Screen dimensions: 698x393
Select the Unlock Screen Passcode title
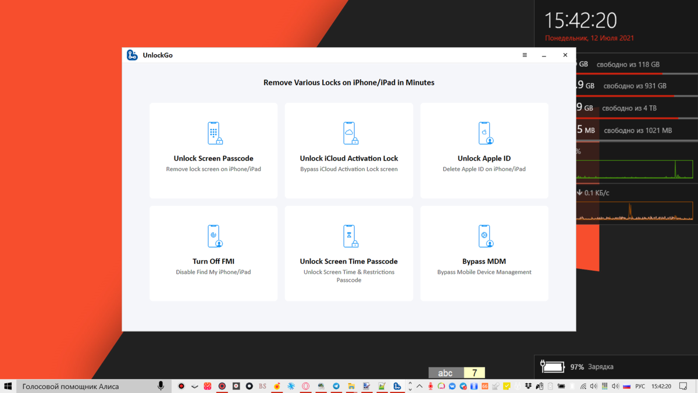(x=213, y=158)
